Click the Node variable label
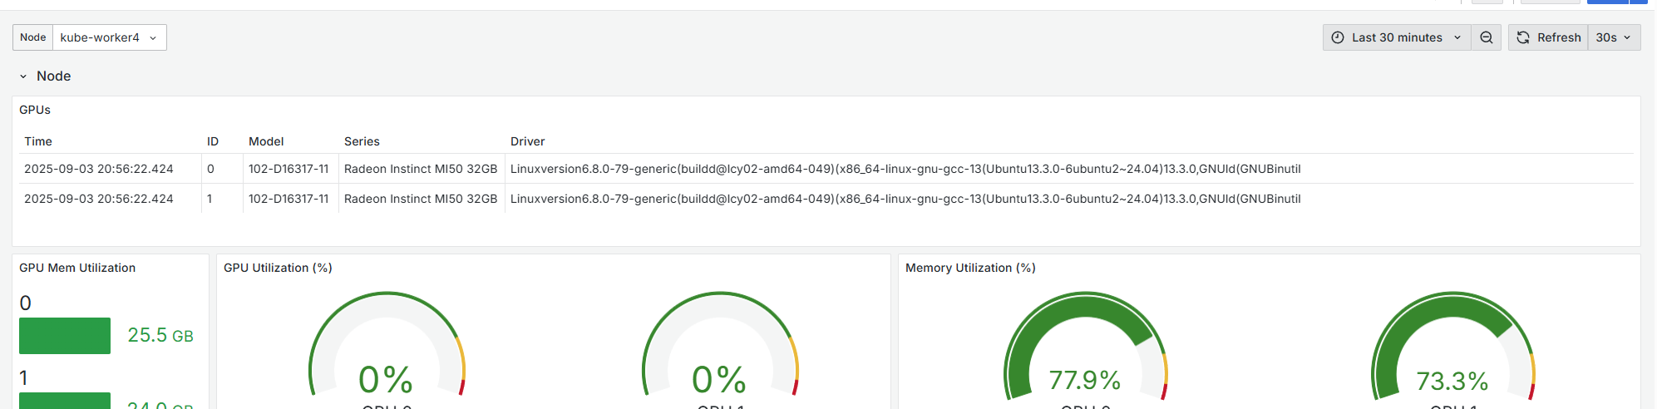 (33, 37)
